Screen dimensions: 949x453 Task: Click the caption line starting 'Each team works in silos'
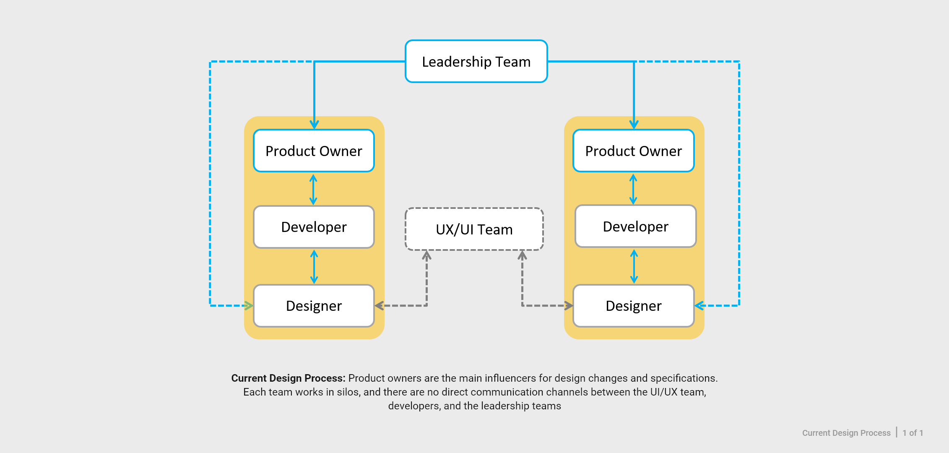475,392
